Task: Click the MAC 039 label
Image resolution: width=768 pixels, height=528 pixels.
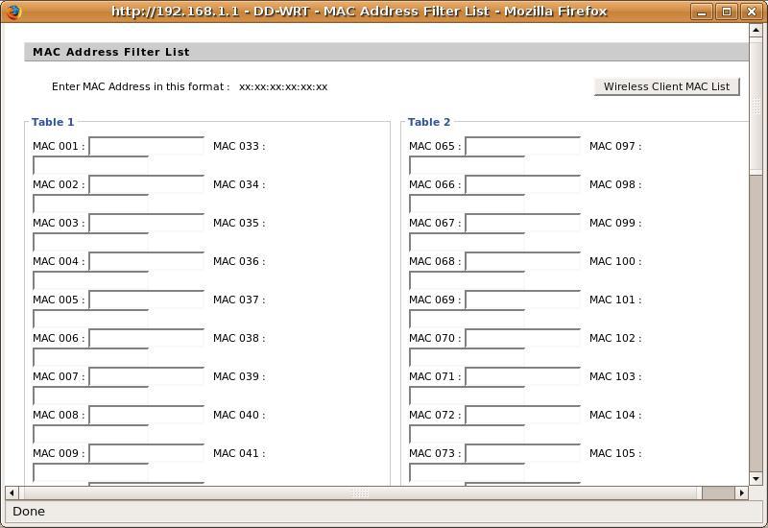Action: (239, 376)
